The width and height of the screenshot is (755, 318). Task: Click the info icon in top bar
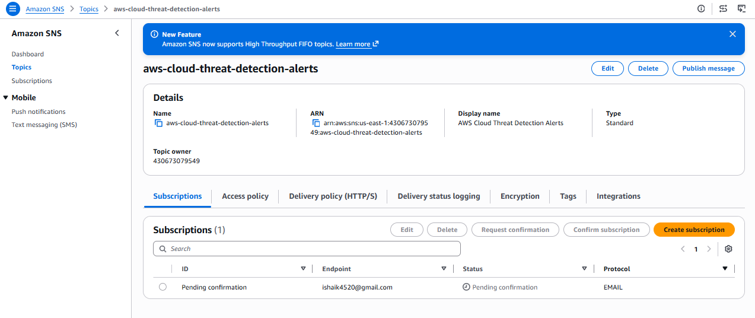pos(701,9)
